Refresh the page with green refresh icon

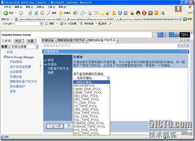coord(36,13)
